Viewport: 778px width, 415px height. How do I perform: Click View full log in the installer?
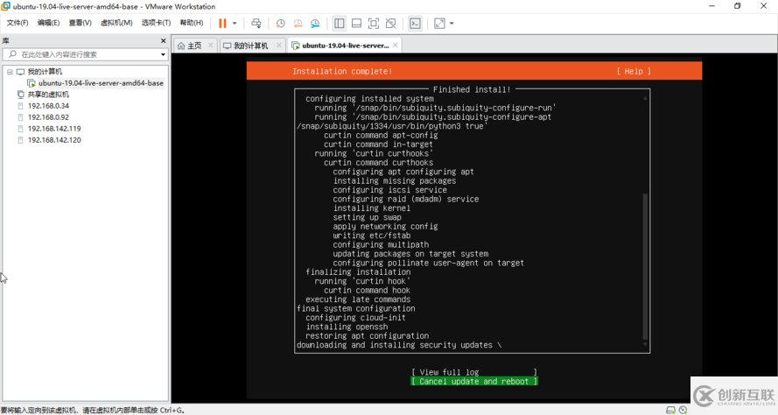474,372
